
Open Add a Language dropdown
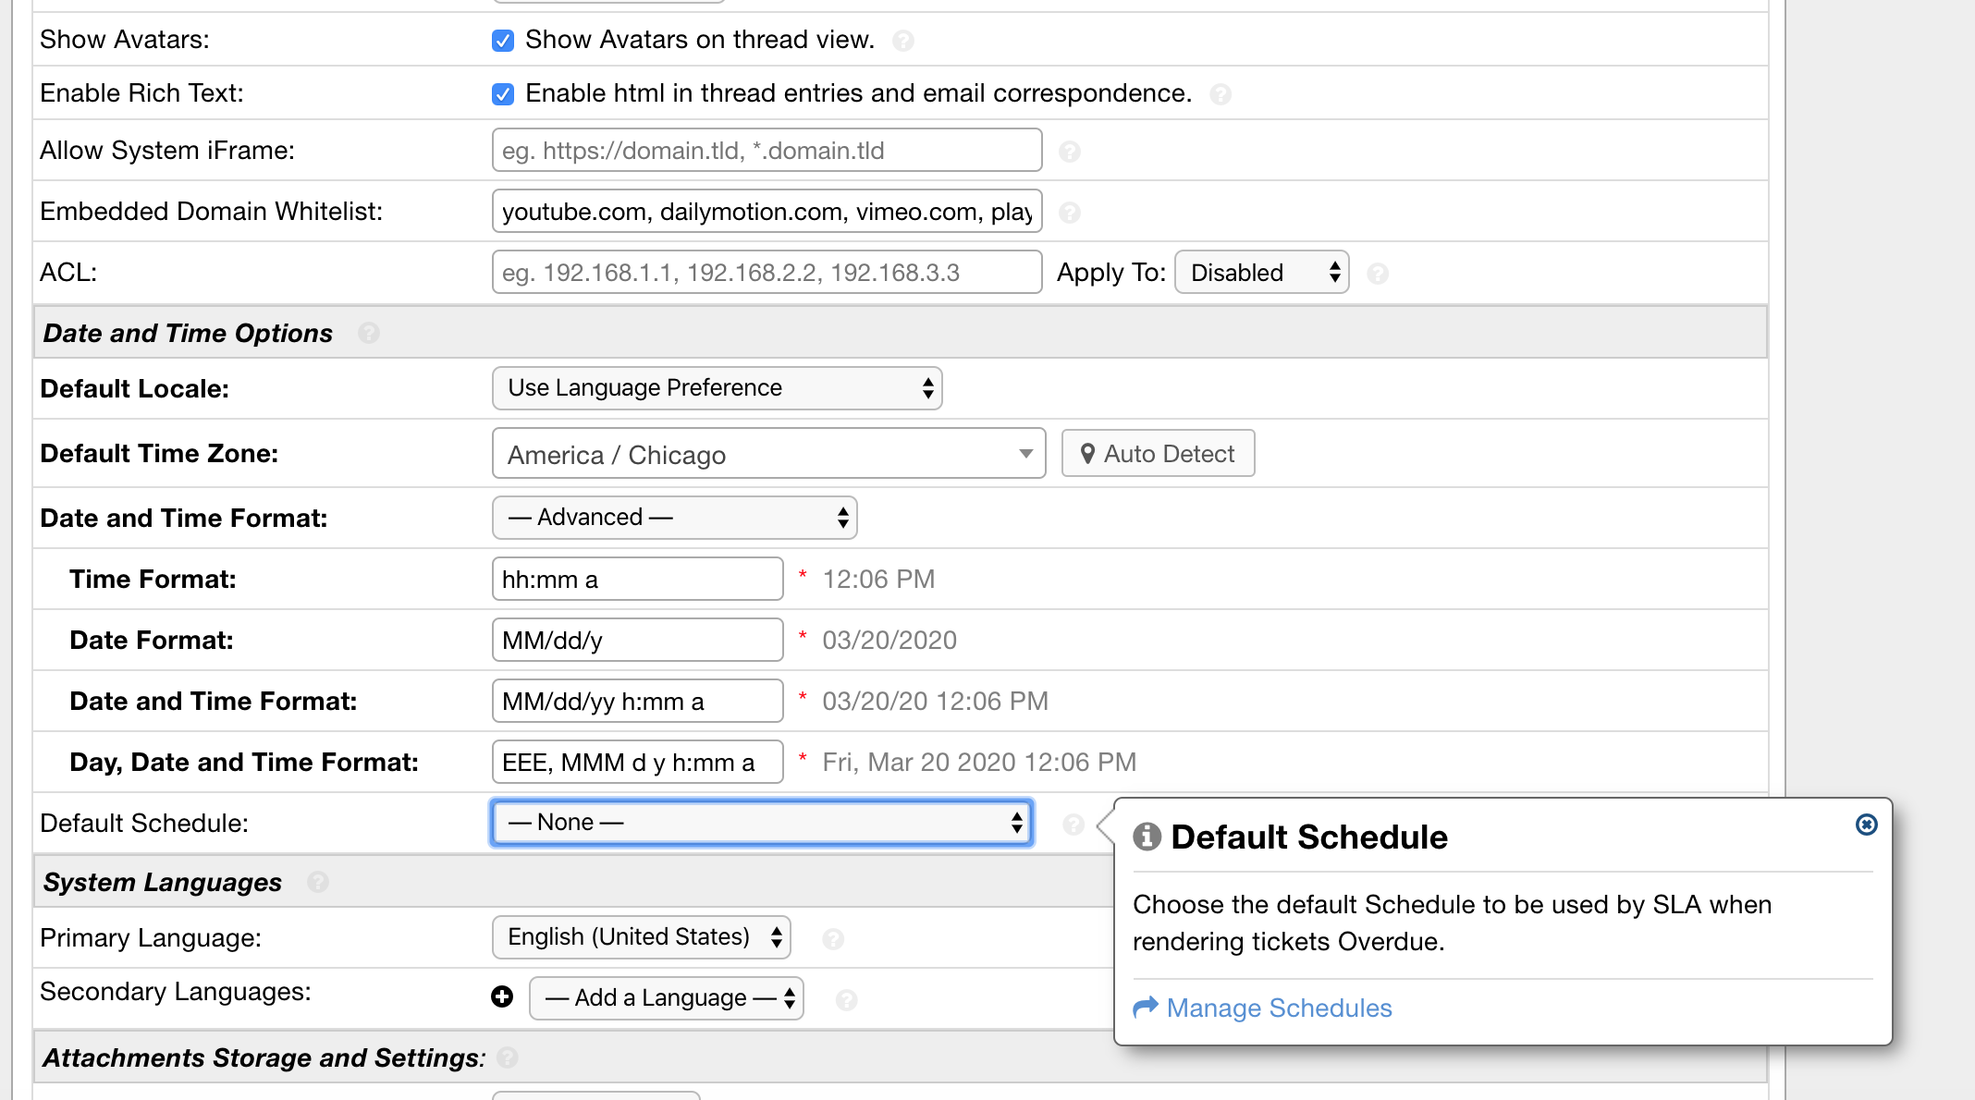coord(667,998)
